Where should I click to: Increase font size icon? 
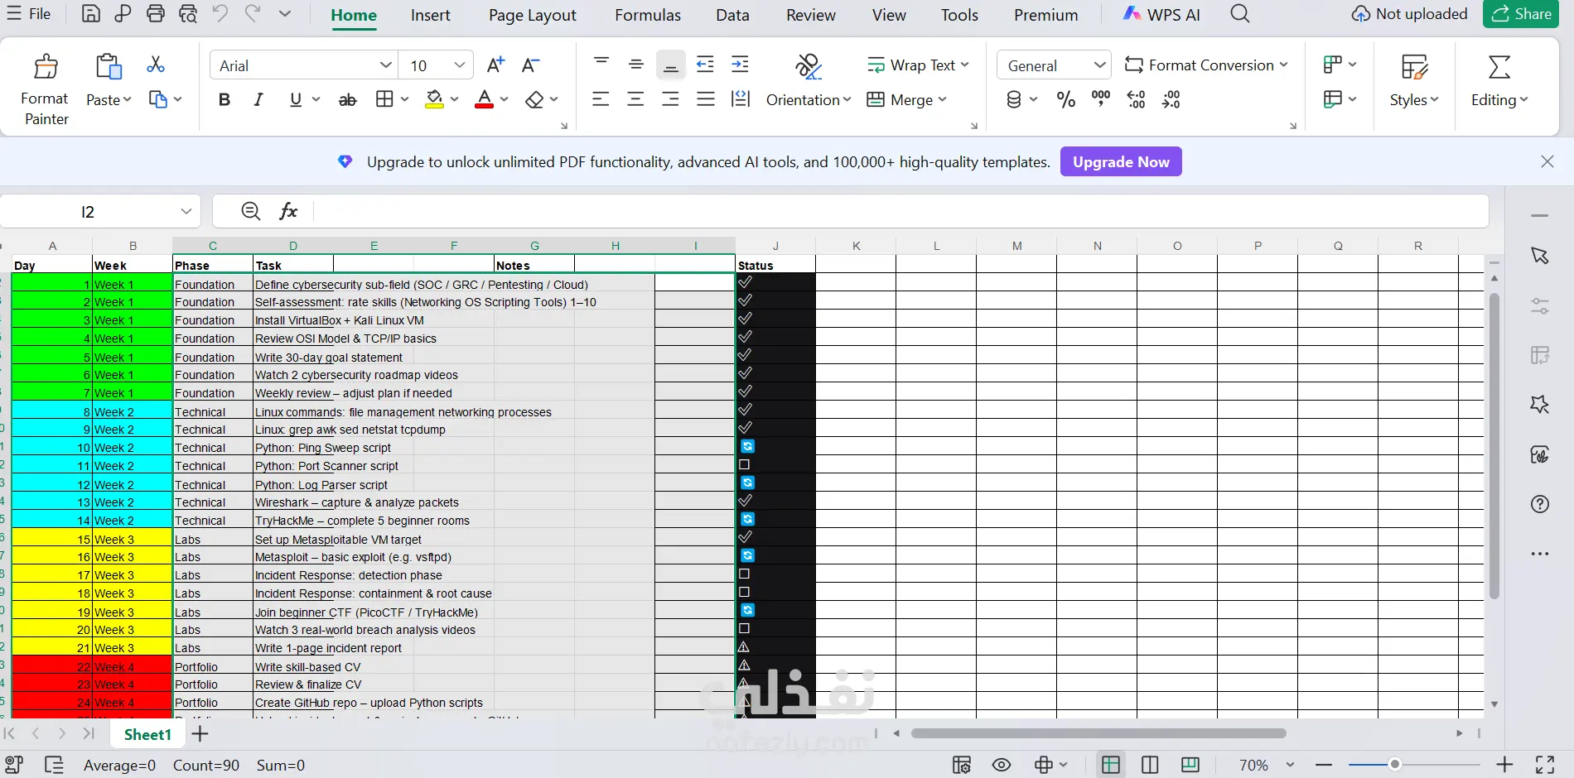pos(495,65)
